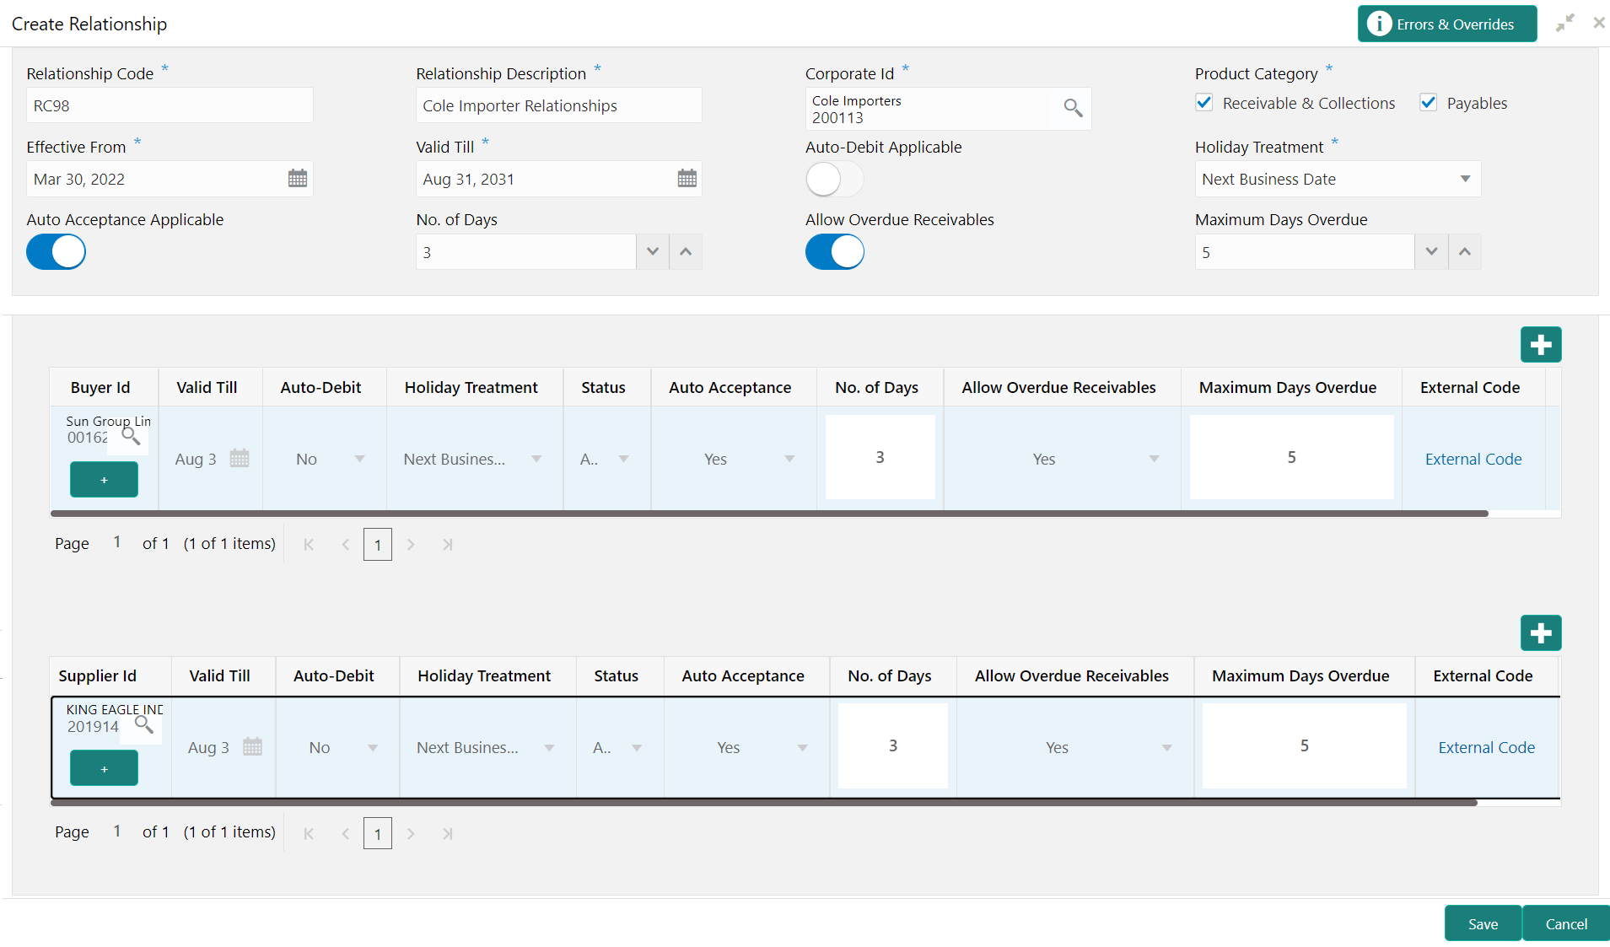The image size is (1610, 947).
Task: Select page 1 in supplier table pagination
Action: click(x=378, y=833)
